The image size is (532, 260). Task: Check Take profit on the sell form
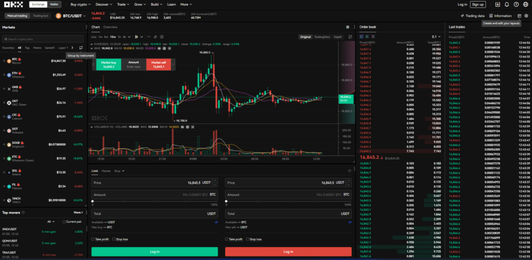click(227, 239)
